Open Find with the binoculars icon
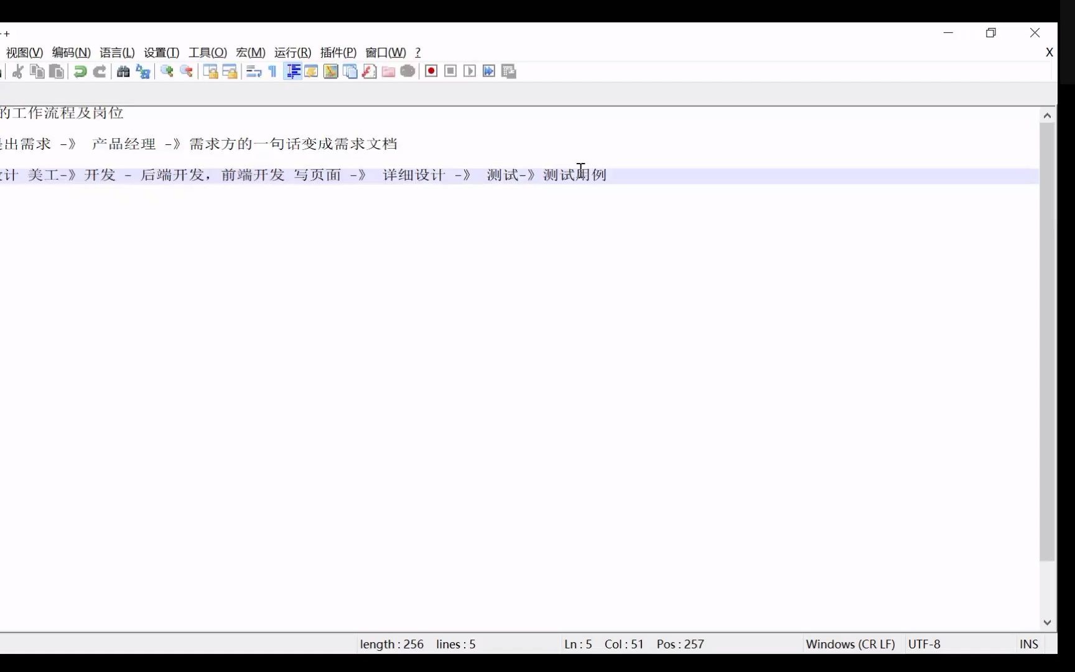Viewport: 1075px width, 672px height. (x=123, y=72)
